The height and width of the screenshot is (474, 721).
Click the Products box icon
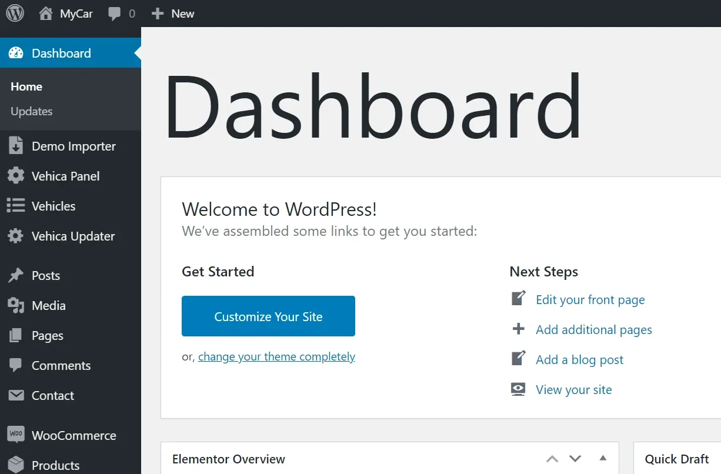click(x=16, y=465)
